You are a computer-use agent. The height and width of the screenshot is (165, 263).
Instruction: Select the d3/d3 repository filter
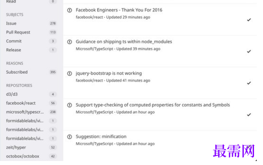pyautogui.click(x=31, y=94)
